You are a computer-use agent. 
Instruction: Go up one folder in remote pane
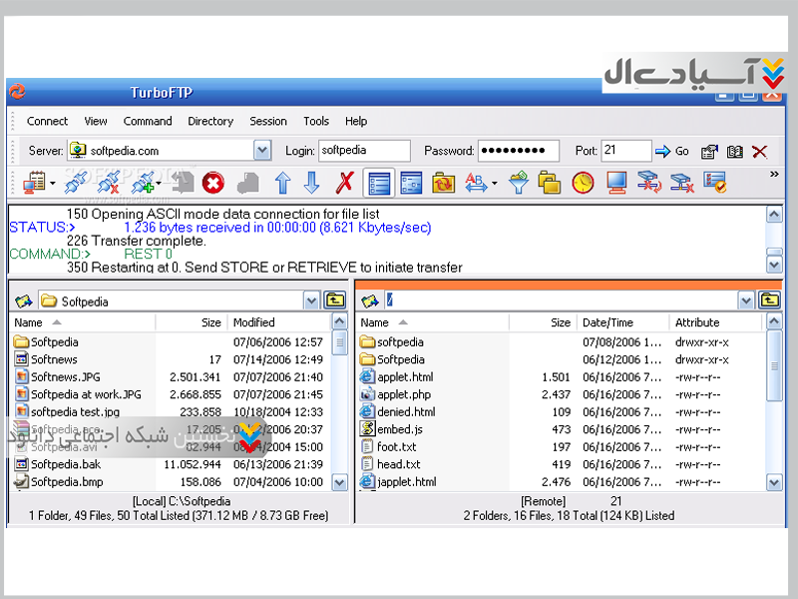tap(769, 300)
